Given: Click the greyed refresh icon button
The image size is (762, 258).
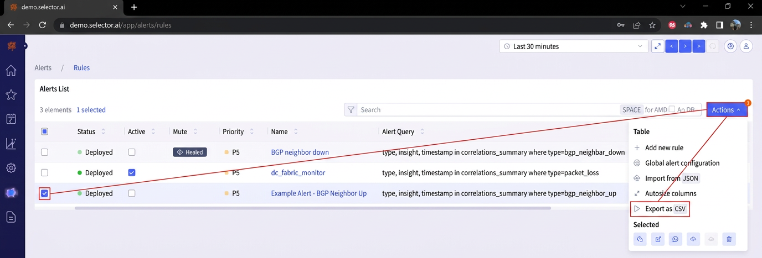Looking at the screenshot, I should [x=713, y=46].
